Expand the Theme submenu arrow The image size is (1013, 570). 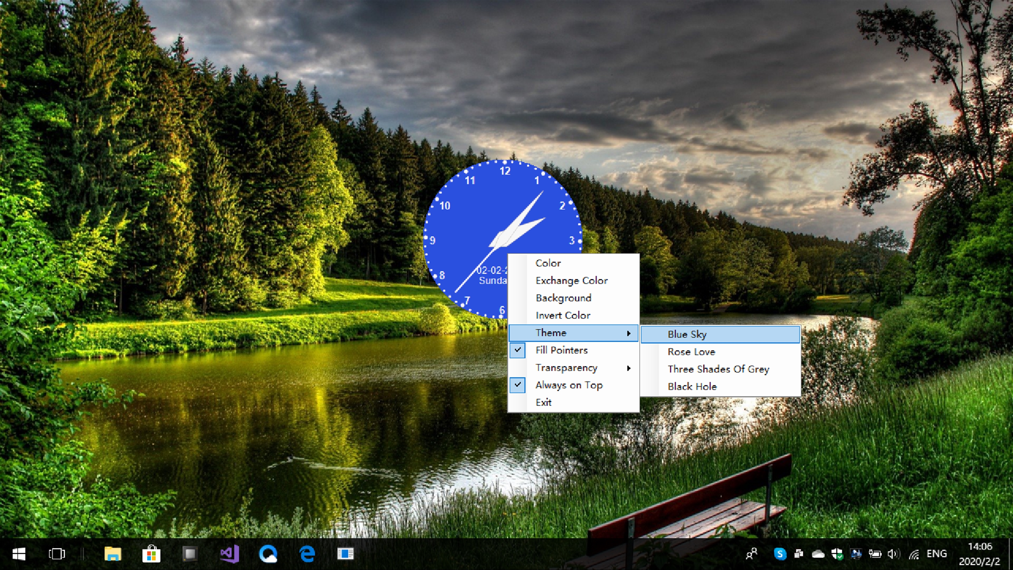point(628,333)
